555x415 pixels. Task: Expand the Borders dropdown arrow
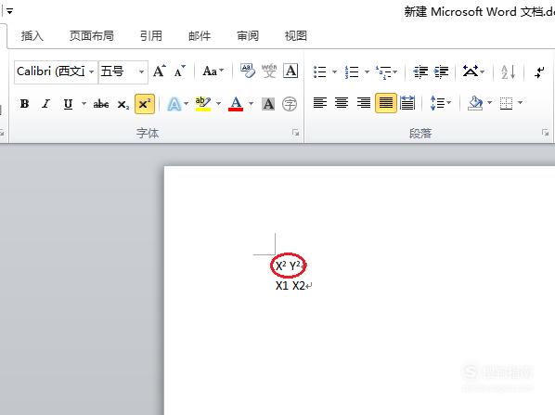click(x=521, y=103)
